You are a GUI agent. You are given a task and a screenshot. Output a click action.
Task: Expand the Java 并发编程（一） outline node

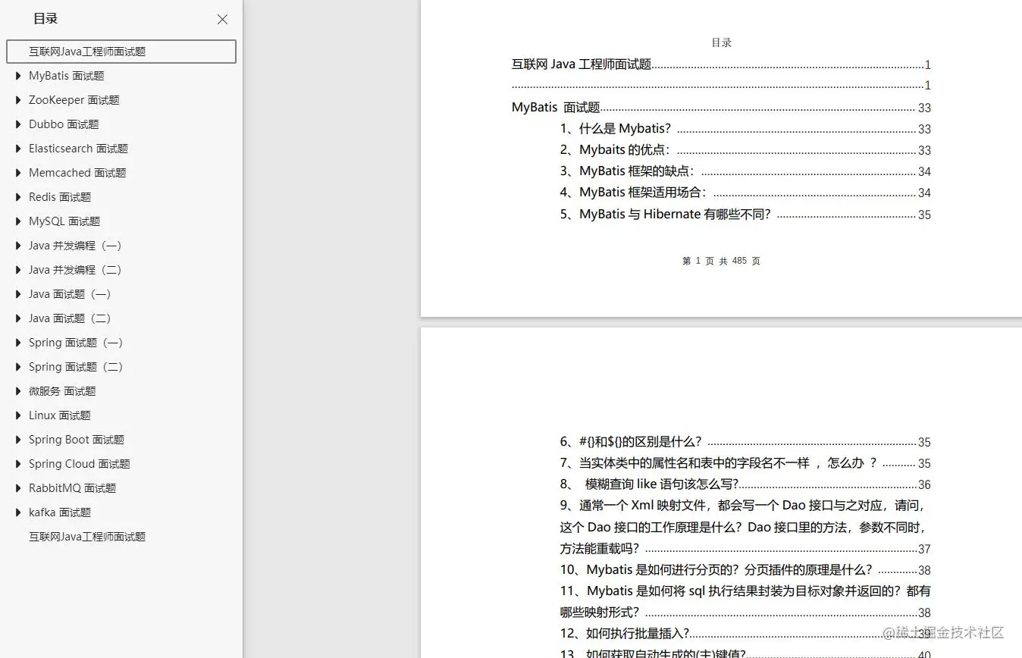coord(18,246)
